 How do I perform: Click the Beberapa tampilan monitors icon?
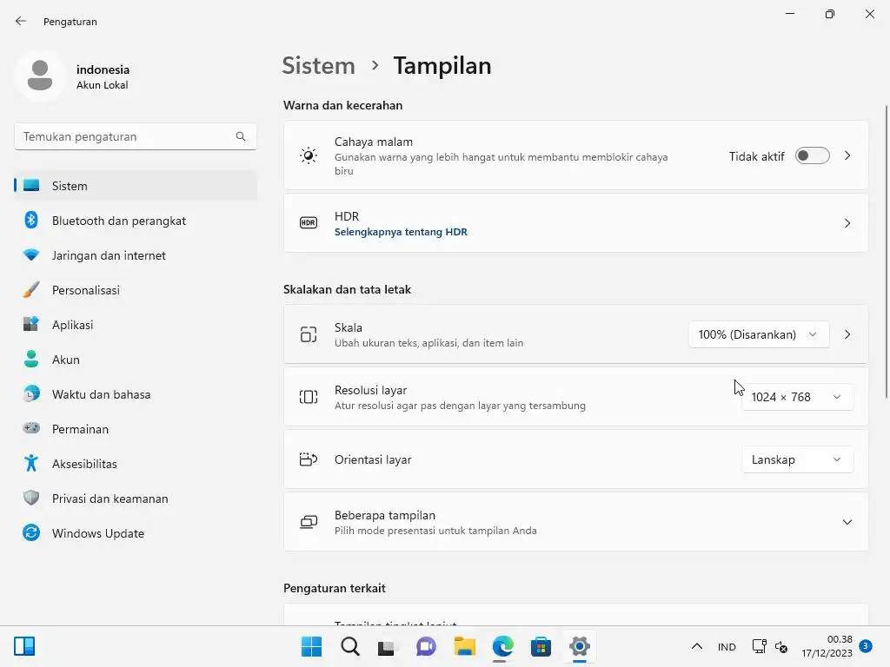309,522
